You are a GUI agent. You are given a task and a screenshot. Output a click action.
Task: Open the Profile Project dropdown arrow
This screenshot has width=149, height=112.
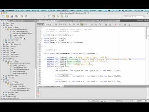69,16
